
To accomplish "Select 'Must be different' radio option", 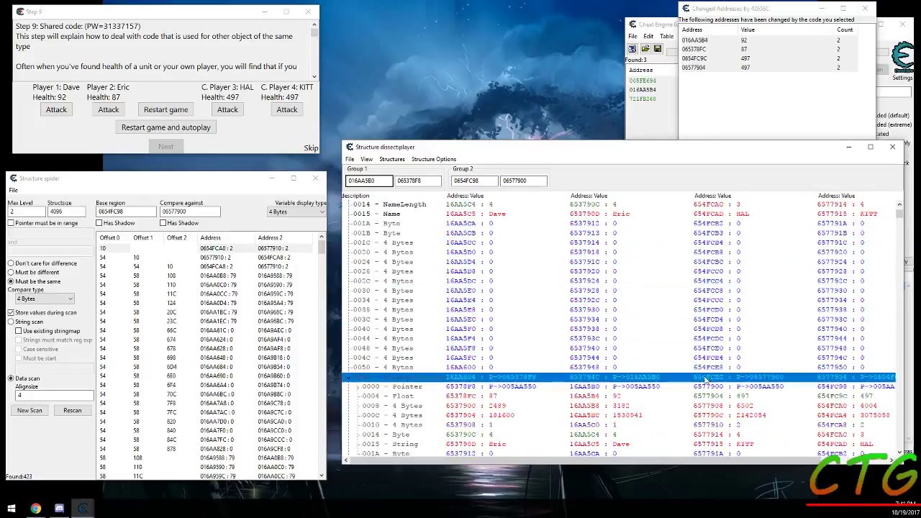I will click(11, 272).
